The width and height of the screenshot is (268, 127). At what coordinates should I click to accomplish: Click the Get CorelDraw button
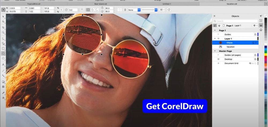pos(175,106)
